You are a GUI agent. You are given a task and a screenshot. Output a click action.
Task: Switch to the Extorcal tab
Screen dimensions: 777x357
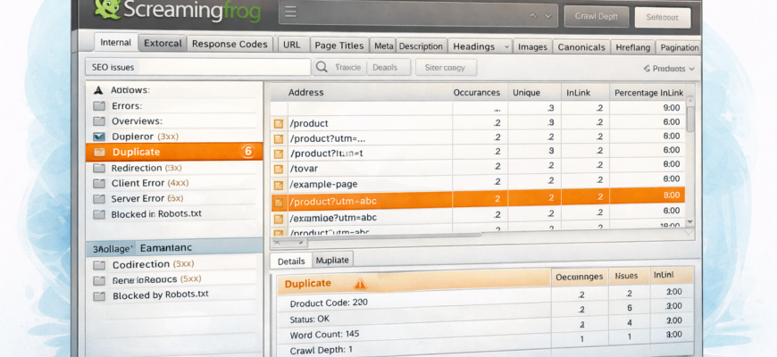click(x=163, y=43)
